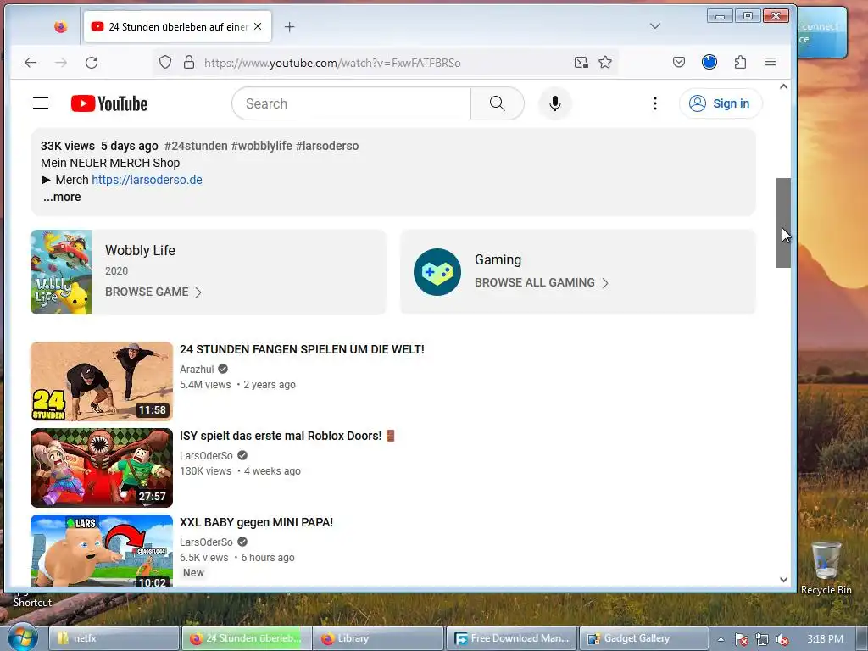The image size is (868, 651).
Task: Reload the page with the refresh icon
Action: [x=92, y=63]
